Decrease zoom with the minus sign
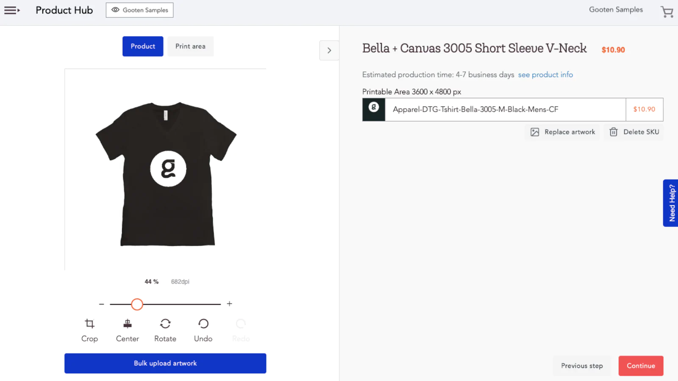Viewport: 678px width, 381px height. pos(101,304)
